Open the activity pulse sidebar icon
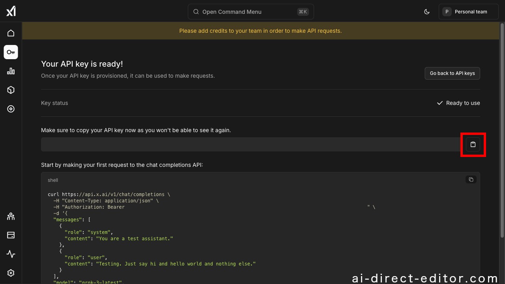The height and width of the screenshot is (284, 505). 11,254
